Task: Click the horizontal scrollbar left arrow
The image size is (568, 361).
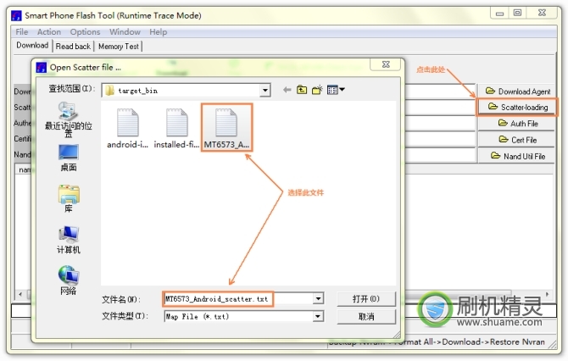Action: [x=20, y=294]
